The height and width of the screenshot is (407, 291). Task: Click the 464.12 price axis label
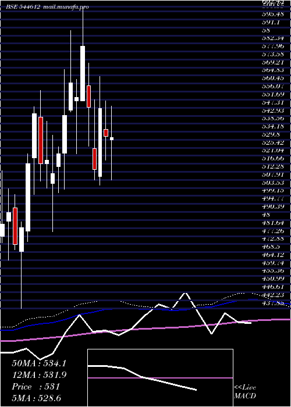(x=272, y=255)
